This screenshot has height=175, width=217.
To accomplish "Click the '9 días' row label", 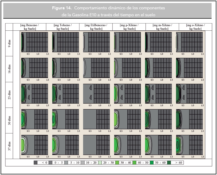I will 9,44.
